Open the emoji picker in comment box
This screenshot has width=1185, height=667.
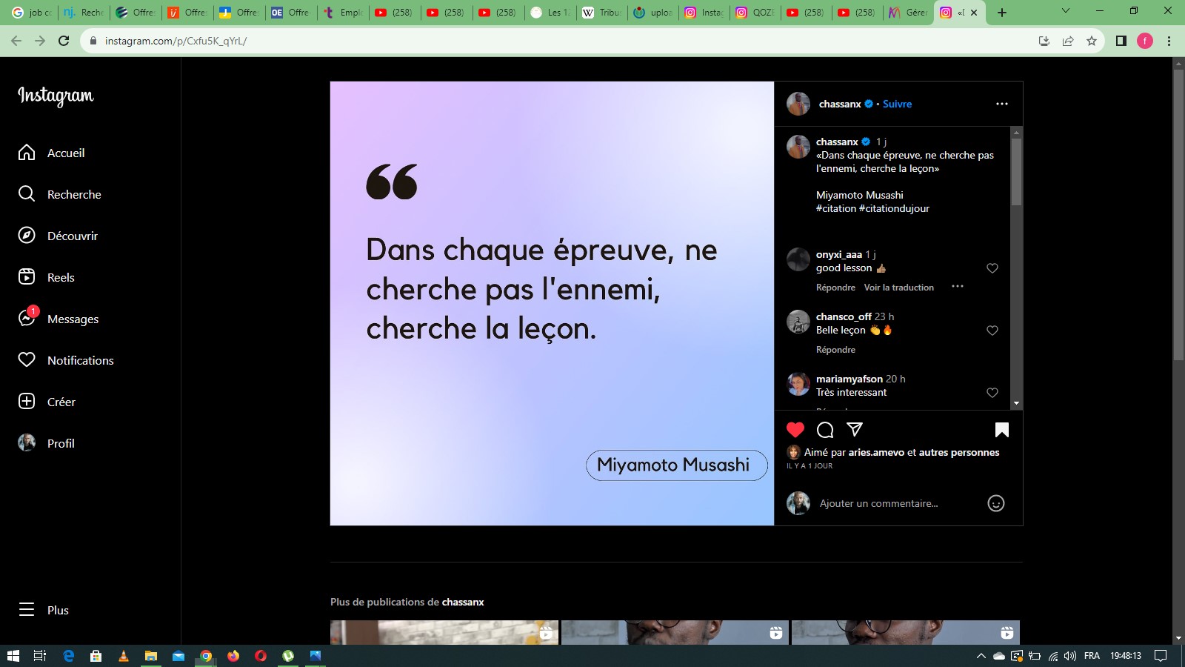pos(995,504)
